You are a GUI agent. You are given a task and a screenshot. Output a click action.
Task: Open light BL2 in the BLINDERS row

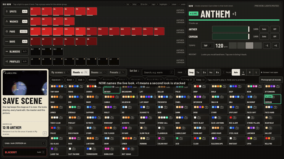(x=47, y=51)
